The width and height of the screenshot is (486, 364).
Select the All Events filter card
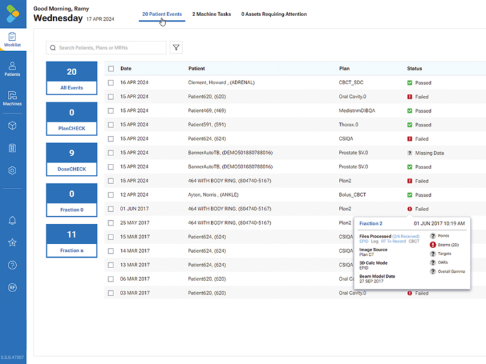pyautogui.click(x=71, y=78)
